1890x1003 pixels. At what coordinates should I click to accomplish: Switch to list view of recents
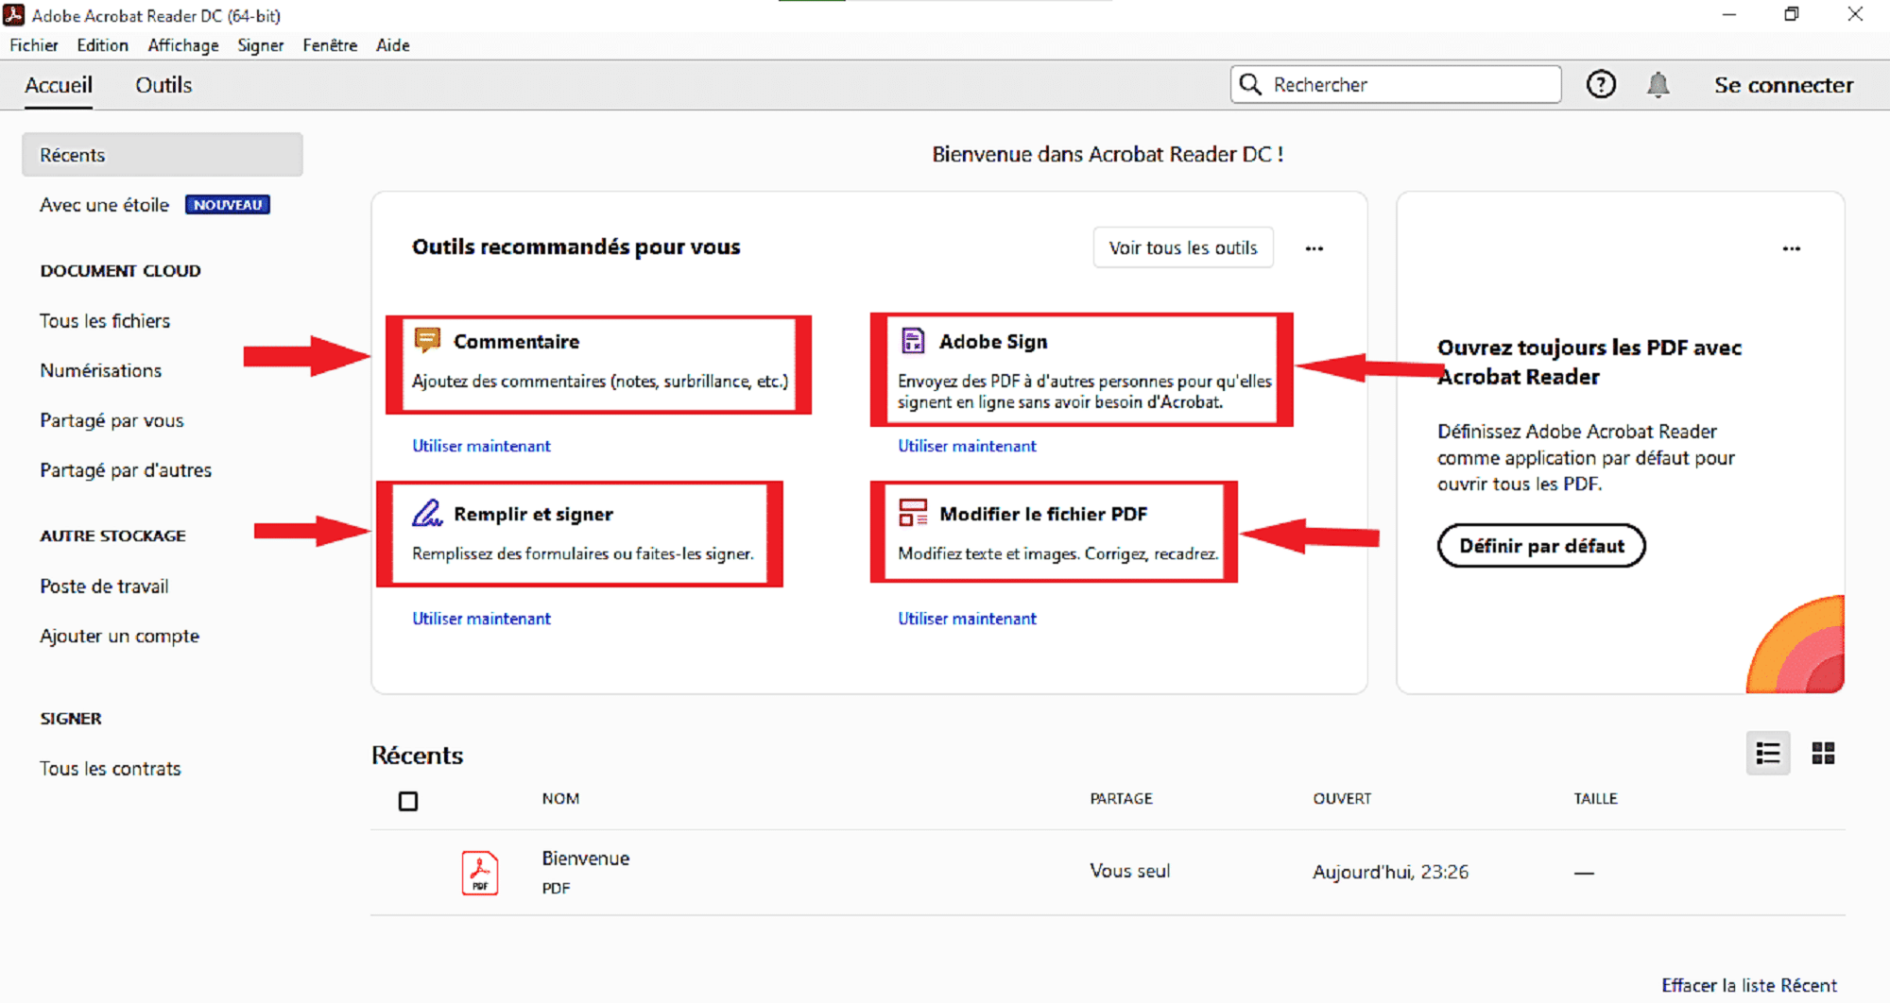(x=1768, y=753)
